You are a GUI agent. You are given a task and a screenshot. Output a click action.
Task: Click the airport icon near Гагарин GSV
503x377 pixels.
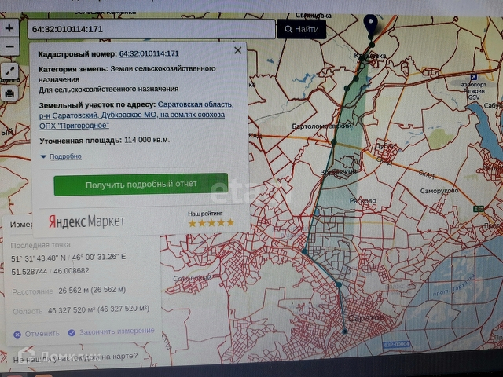pyautogui.click(x=473, y=77)
